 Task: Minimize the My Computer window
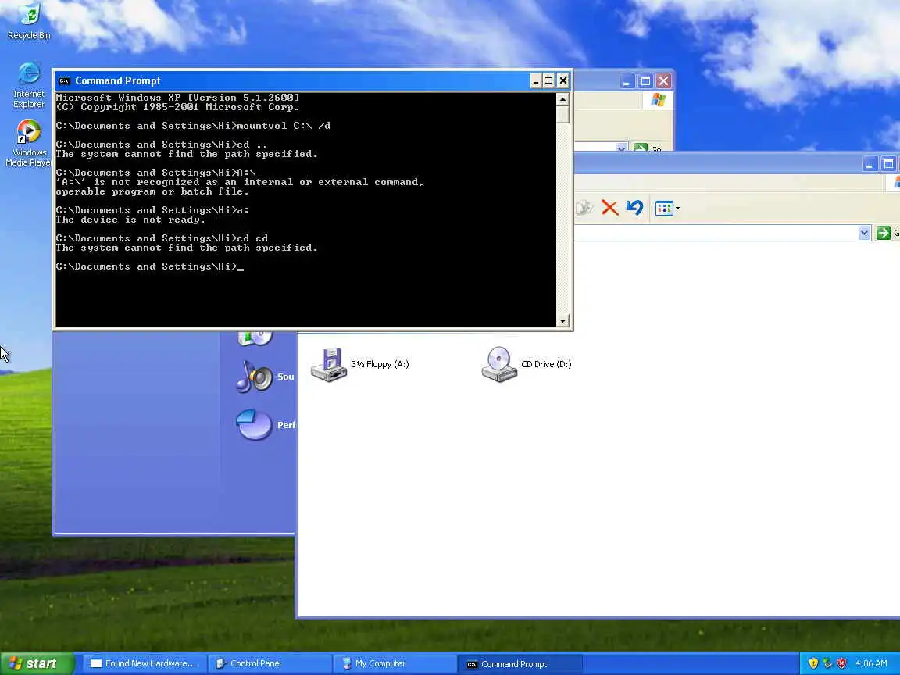(x=870, y=165)
